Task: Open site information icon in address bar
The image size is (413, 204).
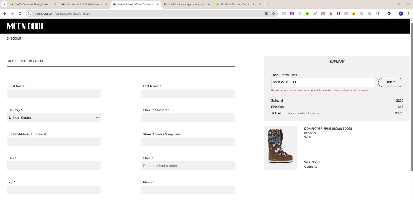Action: click(29, 13)
